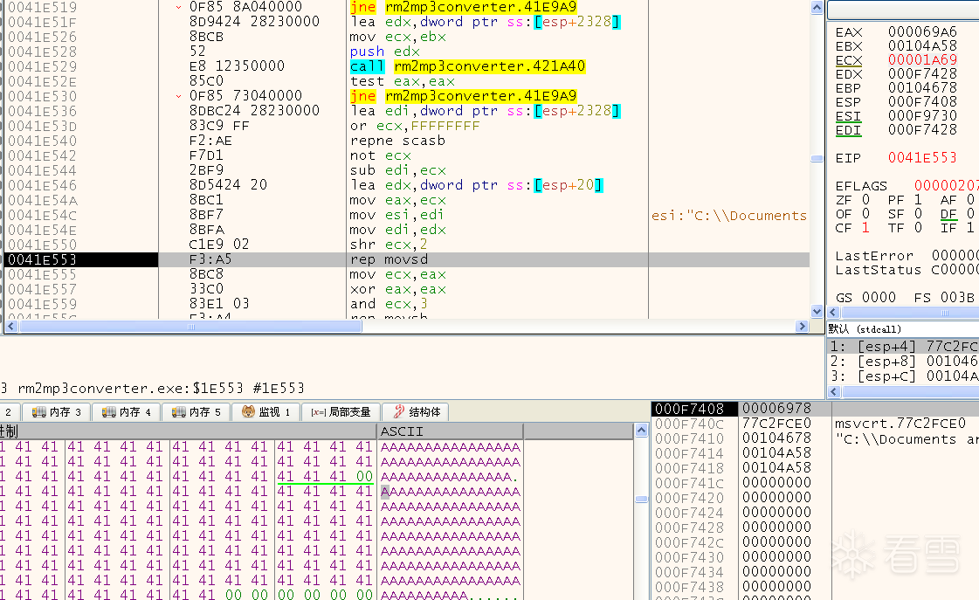979x600 pixels.
Task: Click the EAX register value 000069A6
Action: [x=922, y=31]
